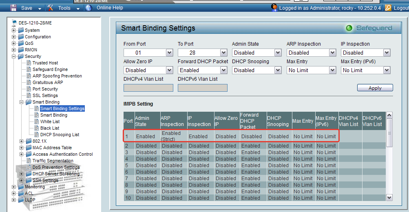Open the Admin State dropdown
The image size is (409, 212).
pyautogui.click(x=278, y=53)
